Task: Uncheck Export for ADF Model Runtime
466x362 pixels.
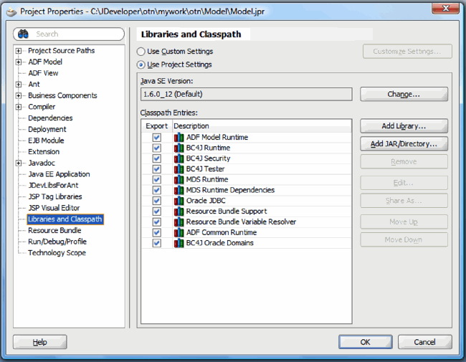Action: (157, 138)
